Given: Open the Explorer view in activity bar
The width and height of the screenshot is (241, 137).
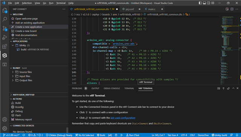Looking at the screenshot, I should (x=5, y=11).
